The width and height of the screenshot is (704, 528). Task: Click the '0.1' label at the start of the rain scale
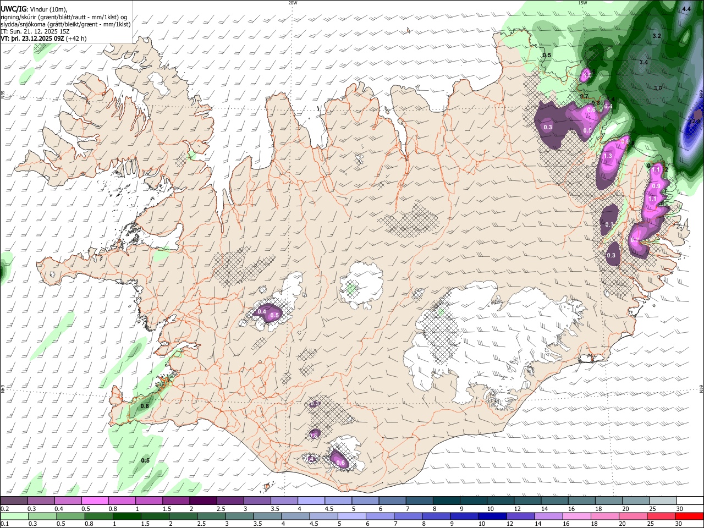pos(4,524)
